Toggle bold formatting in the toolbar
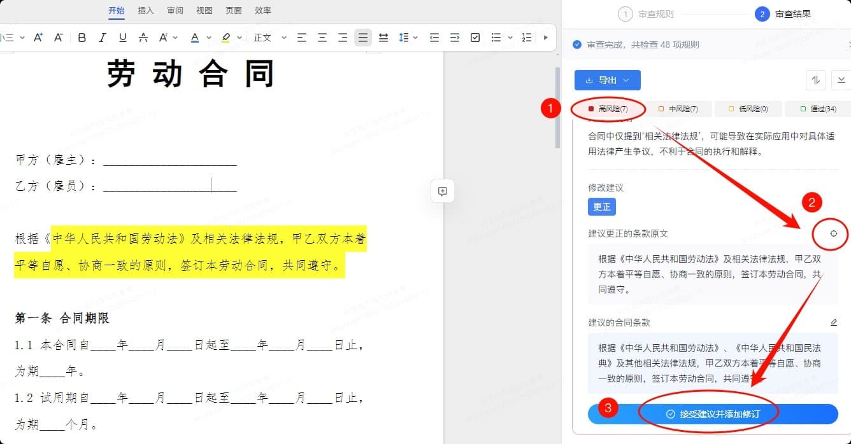Viewport: 851px width, 444px height. (82, 38)
